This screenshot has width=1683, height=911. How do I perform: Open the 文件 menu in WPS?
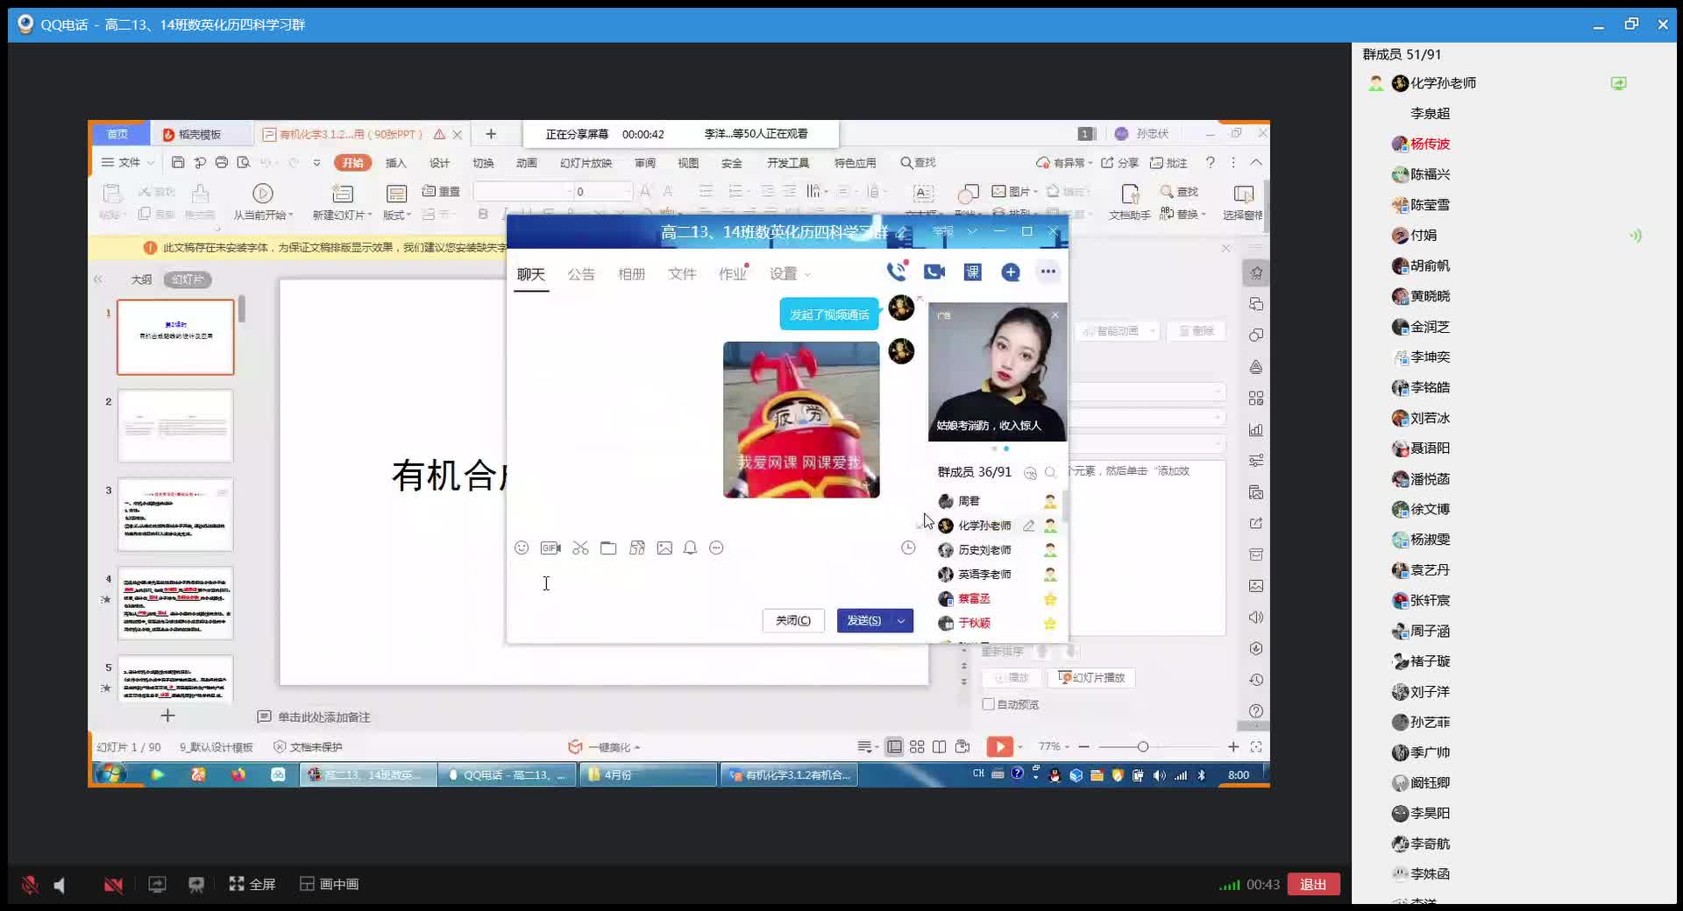click(x=128, y=163)
